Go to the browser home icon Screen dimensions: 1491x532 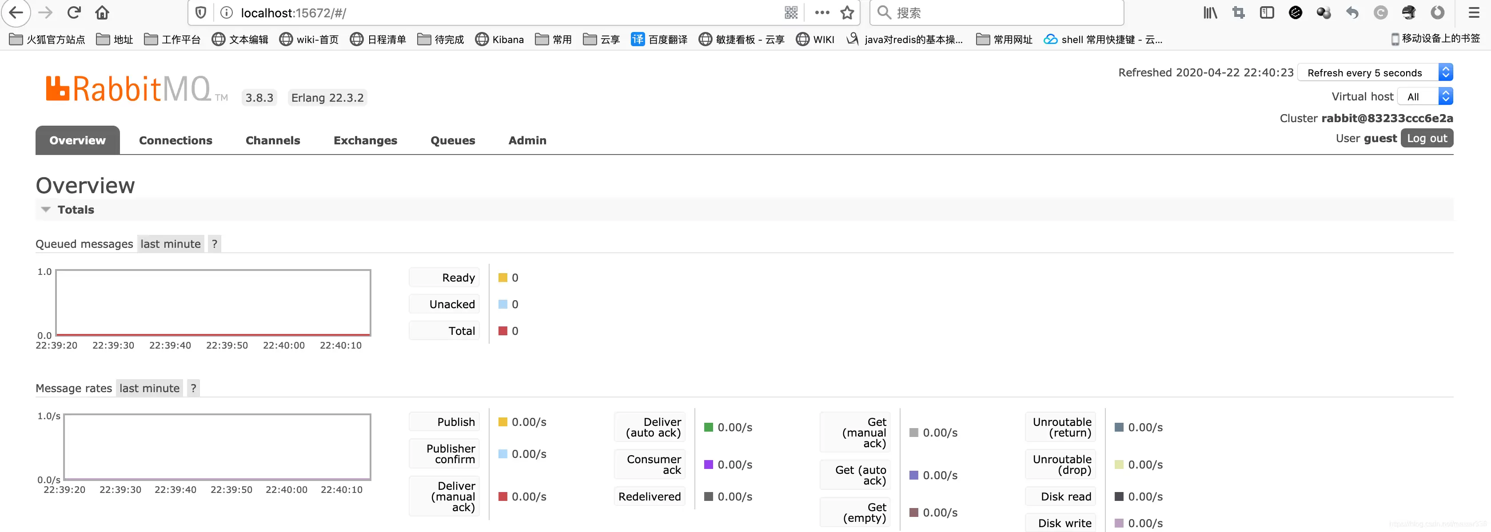[x=103, y=12]
